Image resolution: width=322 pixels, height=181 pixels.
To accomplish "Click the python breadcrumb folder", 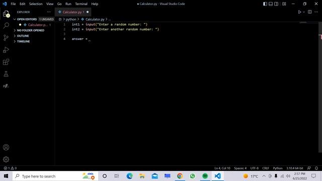I will pos(71,19).
